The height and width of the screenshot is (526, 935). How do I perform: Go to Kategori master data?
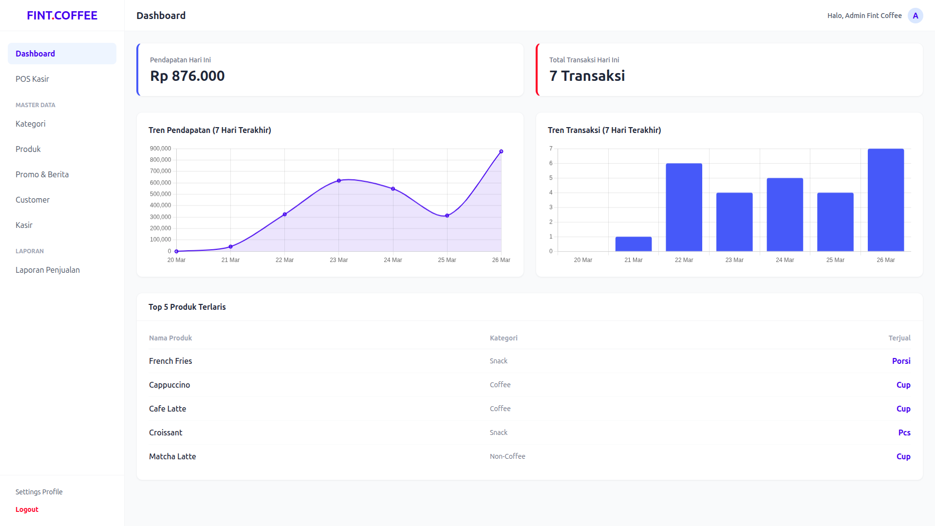(x=62, y=124)
